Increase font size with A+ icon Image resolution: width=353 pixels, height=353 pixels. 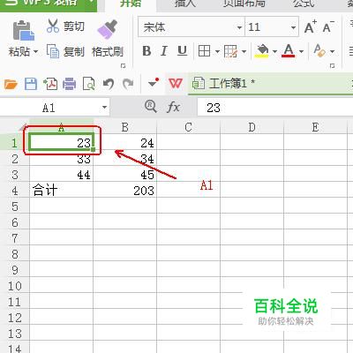311,27
